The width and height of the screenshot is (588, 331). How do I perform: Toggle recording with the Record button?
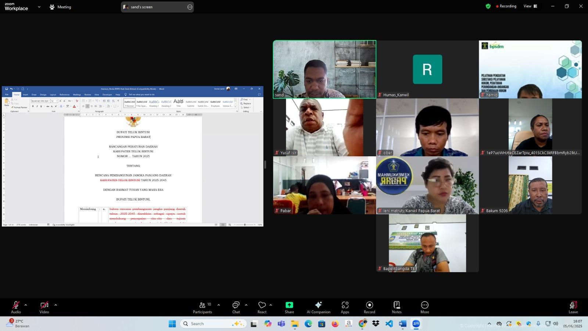(x=369, y=307)
